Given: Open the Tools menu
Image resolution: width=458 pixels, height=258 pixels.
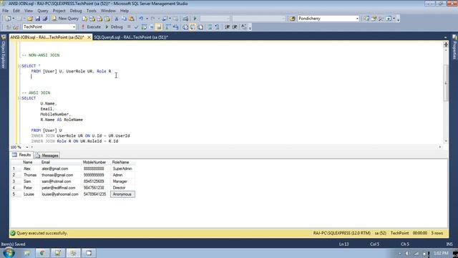Looking at the screenshot, I should [x=91, y=11].
